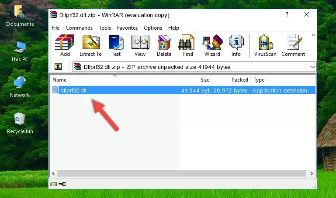Click the horizontal scrollbar left arrow

[53, 174]
